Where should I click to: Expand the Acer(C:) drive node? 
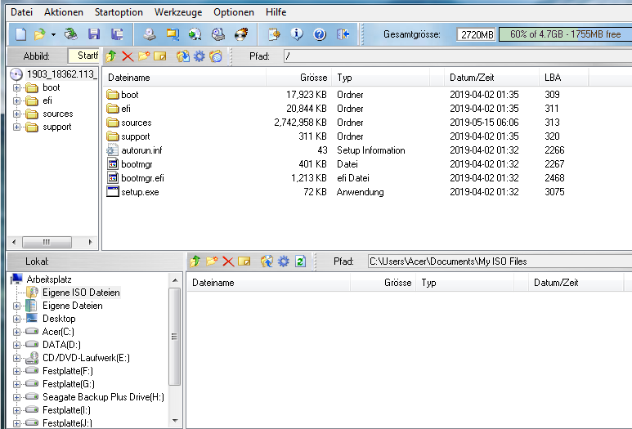point(16,332)
